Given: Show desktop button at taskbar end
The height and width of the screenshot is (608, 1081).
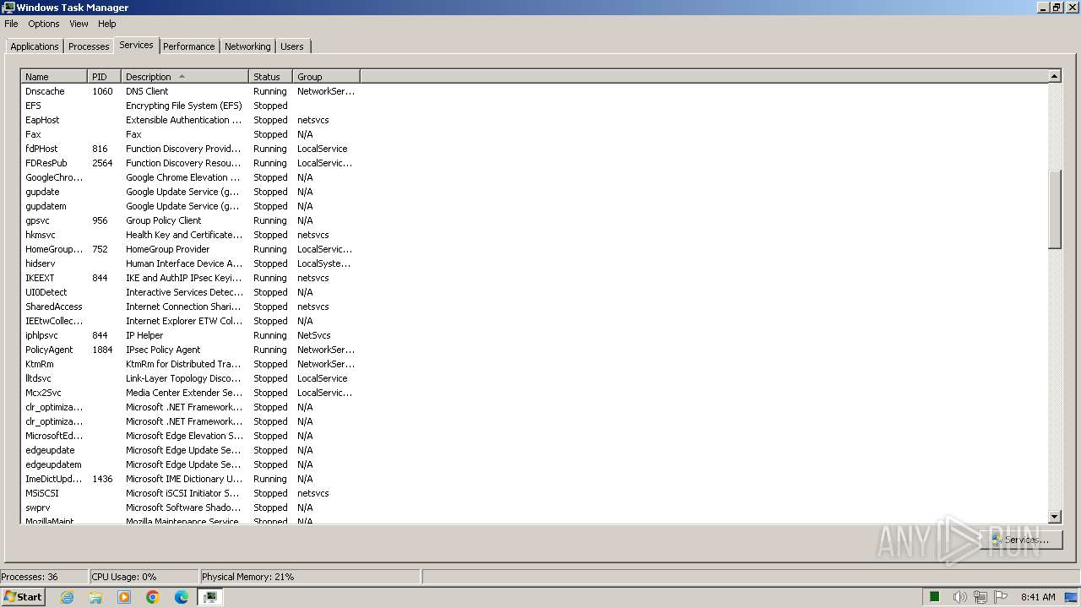Looking at the screenshot, I should coord(1072,597).
